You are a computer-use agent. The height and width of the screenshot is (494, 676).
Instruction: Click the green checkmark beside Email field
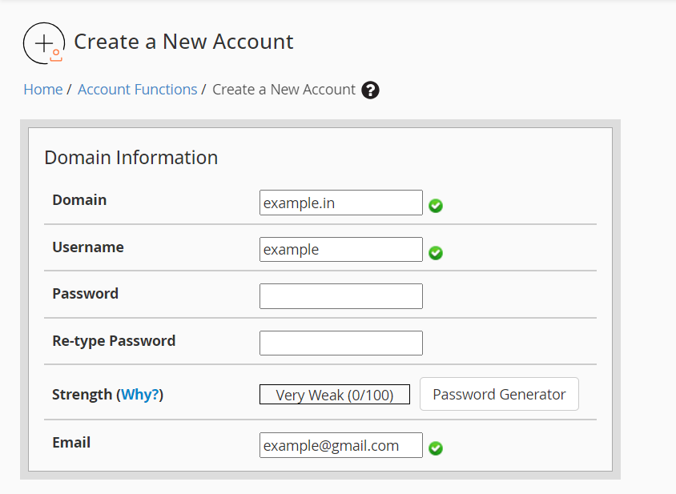click(436, 448)
